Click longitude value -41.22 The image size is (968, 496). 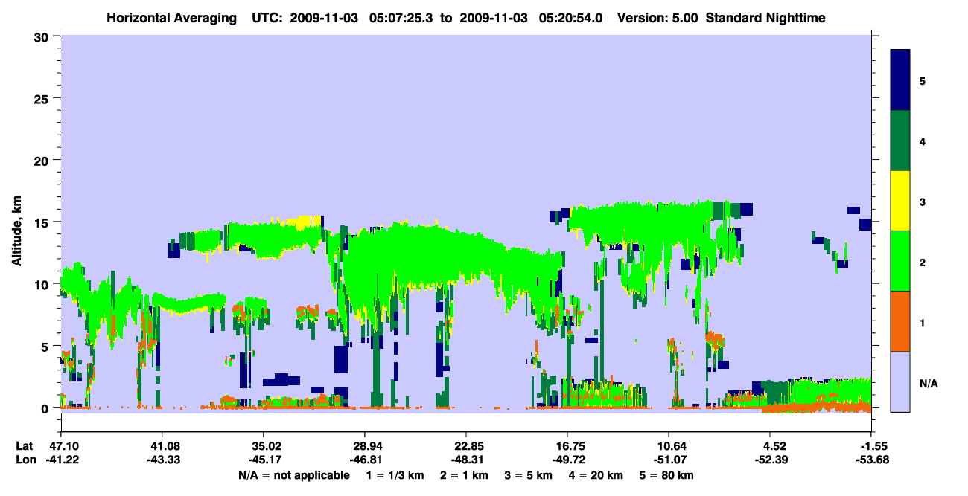[x=61, y=460]
